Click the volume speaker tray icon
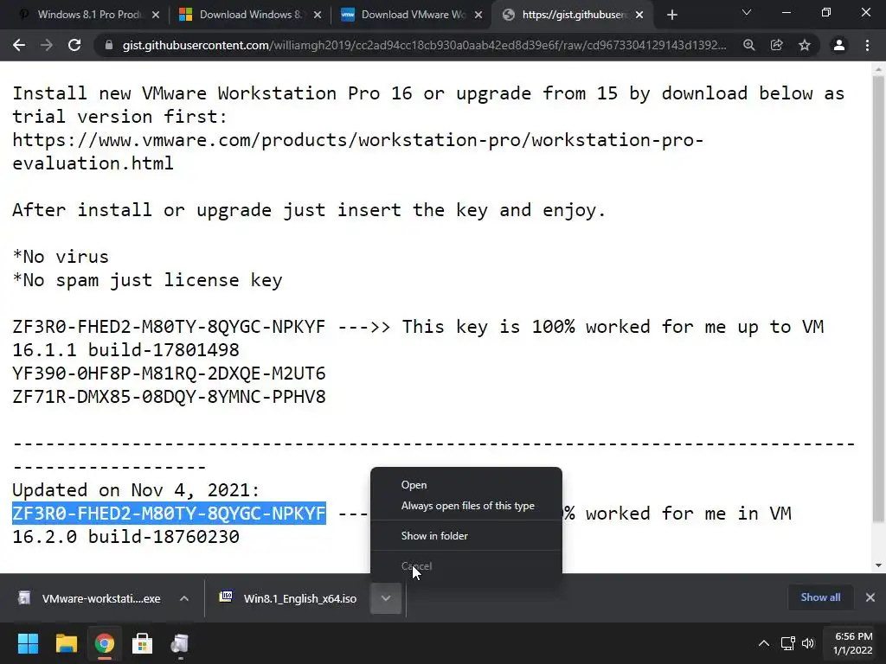The height and width of the screenshot is (664, 886). pyautogui.click(x=808, y=643)
